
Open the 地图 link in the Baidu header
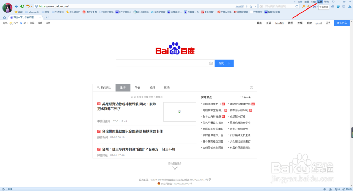click(x=291, y=23)
